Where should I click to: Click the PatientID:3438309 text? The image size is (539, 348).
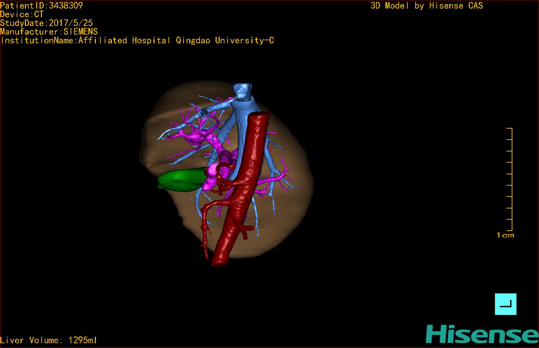click(x=41, y=5)
